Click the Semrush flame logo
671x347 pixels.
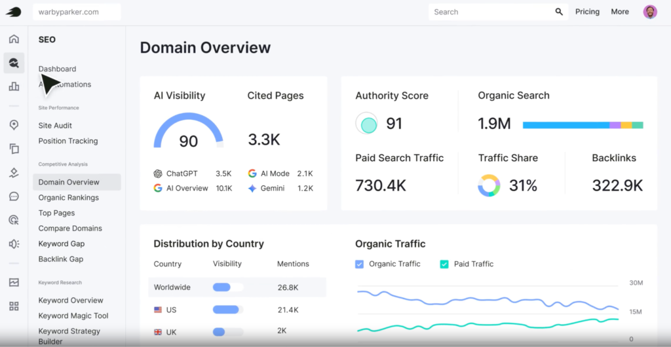click(13, 12)
